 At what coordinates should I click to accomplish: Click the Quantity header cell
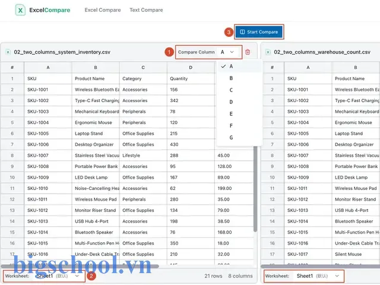coord(191,78)
